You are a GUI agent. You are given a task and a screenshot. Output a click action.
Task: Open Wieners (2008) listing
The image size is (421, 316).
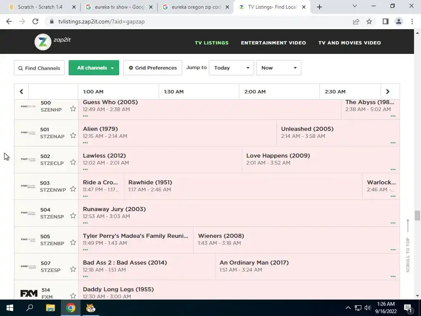[221, 236]
